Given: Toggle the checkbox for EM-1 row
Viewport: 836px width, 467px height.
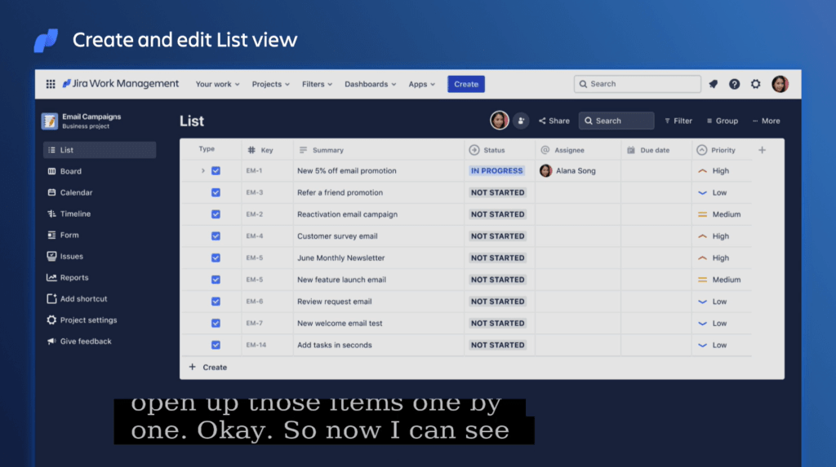Looking at the screenshot, I should [216, 171].
